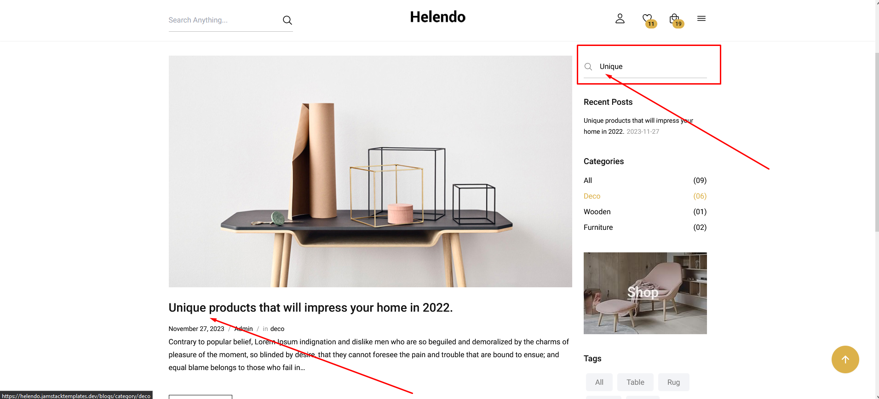This screenshot has height=399, width=879.
Task: Click the back-to-top arrow button
Action: click(x=845, y=359)
